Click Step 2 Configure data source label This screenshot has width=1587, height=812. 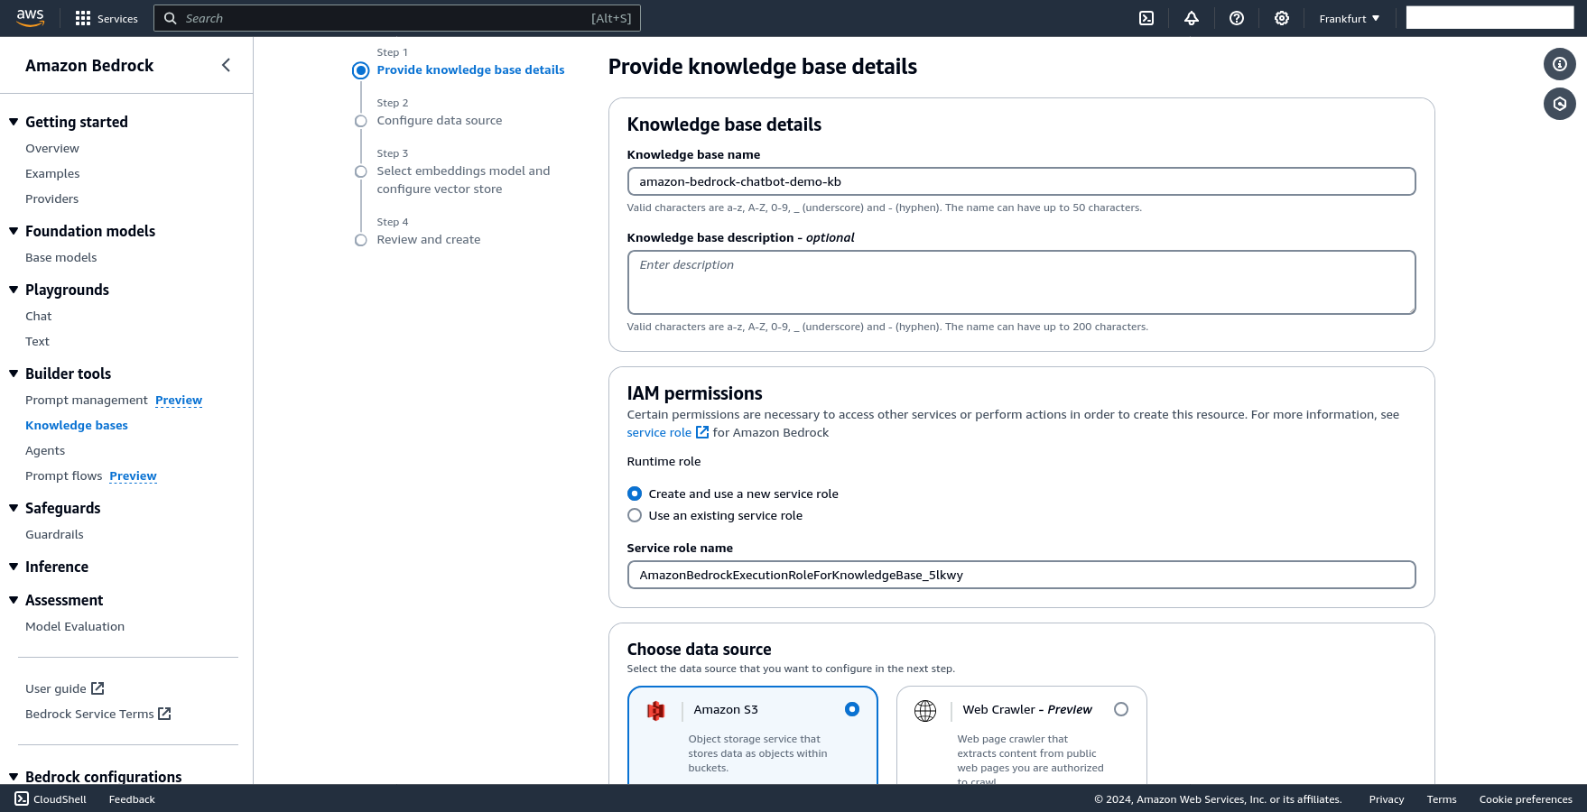pos(440,120)
